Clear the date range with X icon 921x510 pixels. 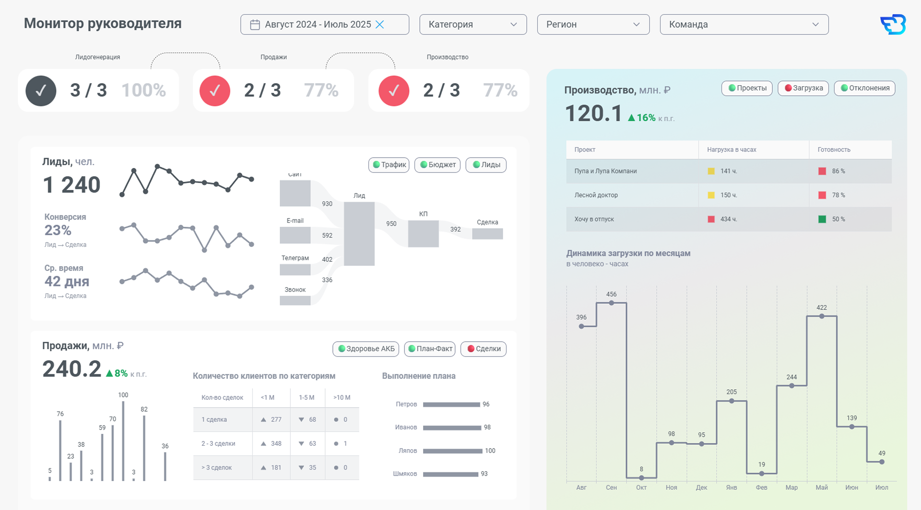pyautogui.click(x=379, y=24)
